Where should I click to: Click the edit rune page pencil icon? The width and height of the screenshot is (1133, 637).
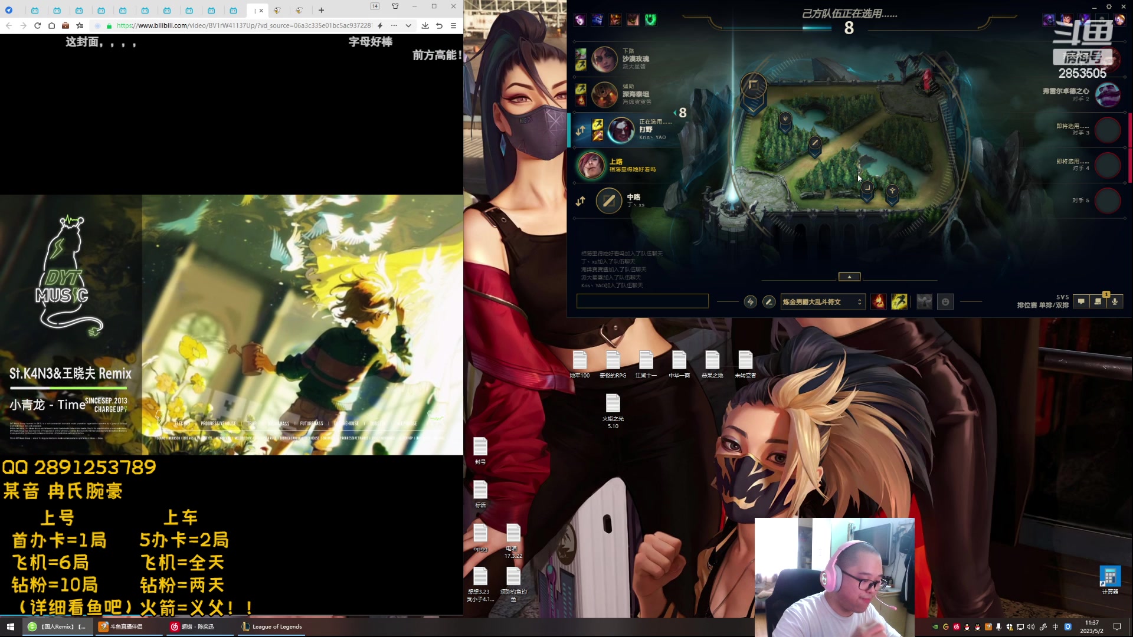pos(769,302)
